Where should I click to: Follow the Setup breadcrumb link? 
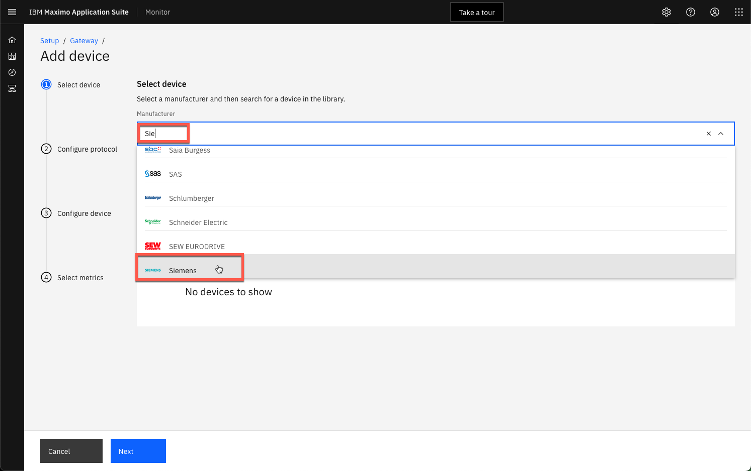point(49,41)
